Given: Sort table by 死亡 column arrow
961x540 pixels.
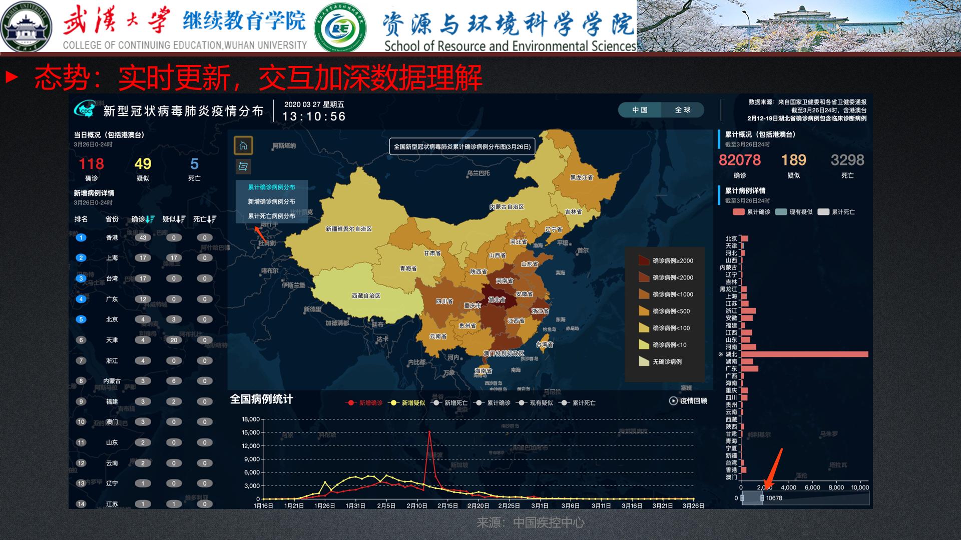Looking at the screenshot, I should tap(212, 219).
